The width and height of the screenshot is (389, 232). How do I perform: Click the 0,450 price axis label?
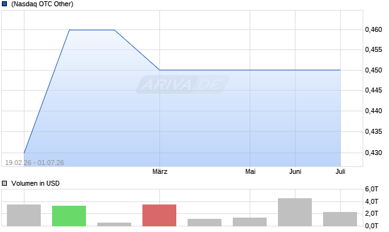pyautogui.click(x=373, y=70)
